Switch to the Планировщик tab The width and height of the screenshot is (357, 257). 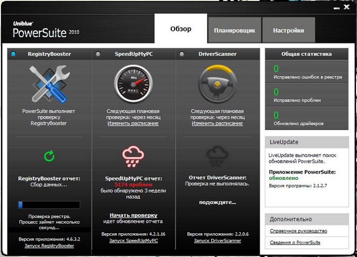(234, 30)
